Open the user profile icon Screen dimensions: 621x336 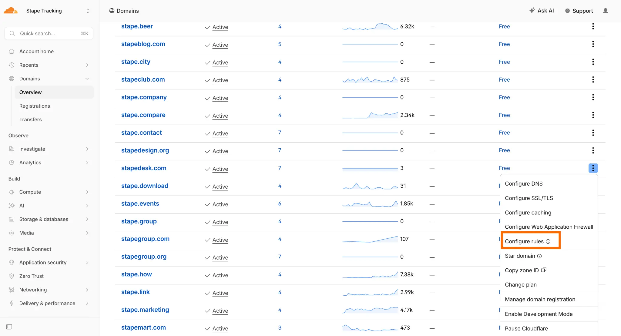[x=606, y=11]
